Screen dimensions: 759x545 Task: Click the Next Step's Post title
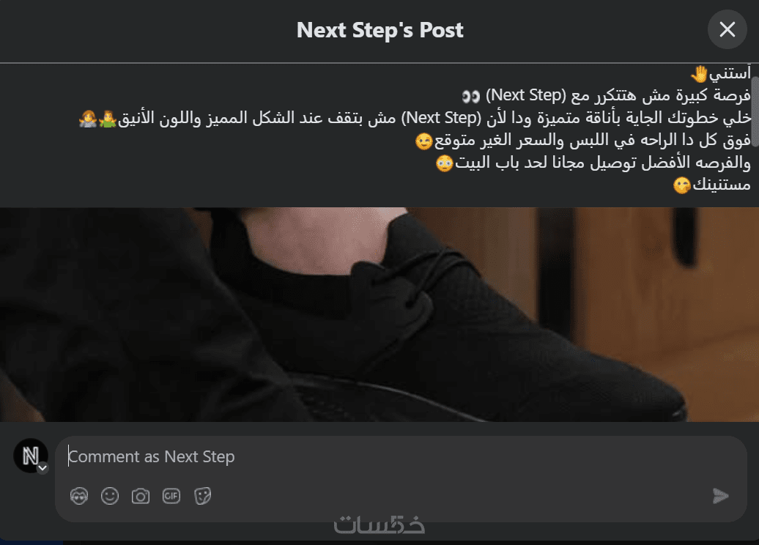(380, 30)
